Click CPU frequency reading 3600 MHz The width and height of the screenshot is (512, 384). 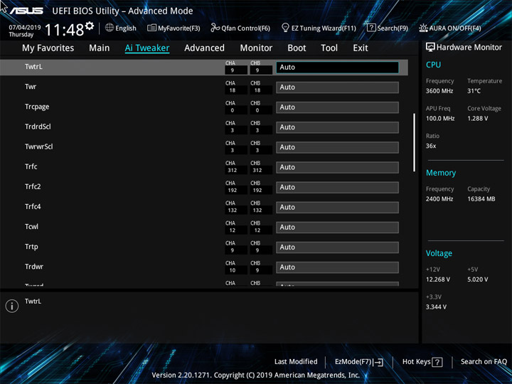(x=439, y=91)
